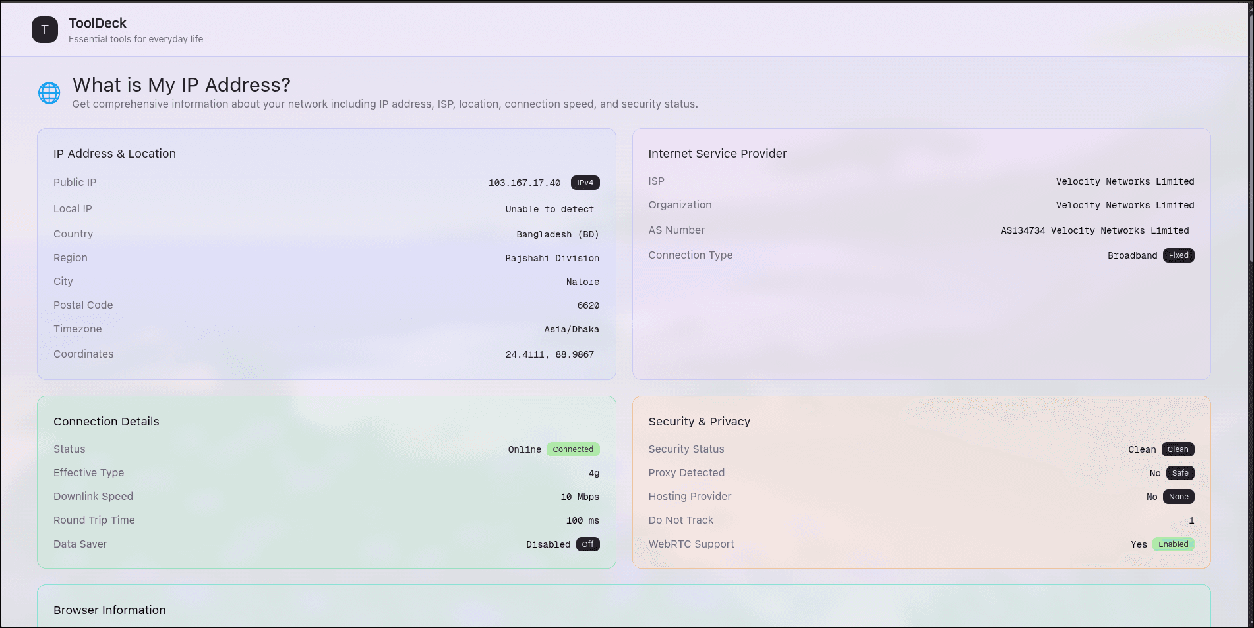
Task: Click the postal code 6620
Action: [588, 305]
